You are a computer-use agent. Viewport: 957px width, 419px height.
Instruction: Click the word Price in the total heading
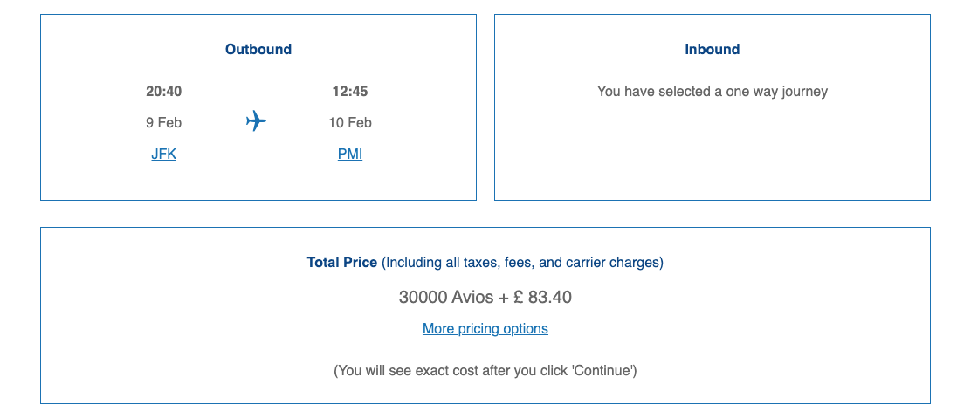(x=360, y=263)
